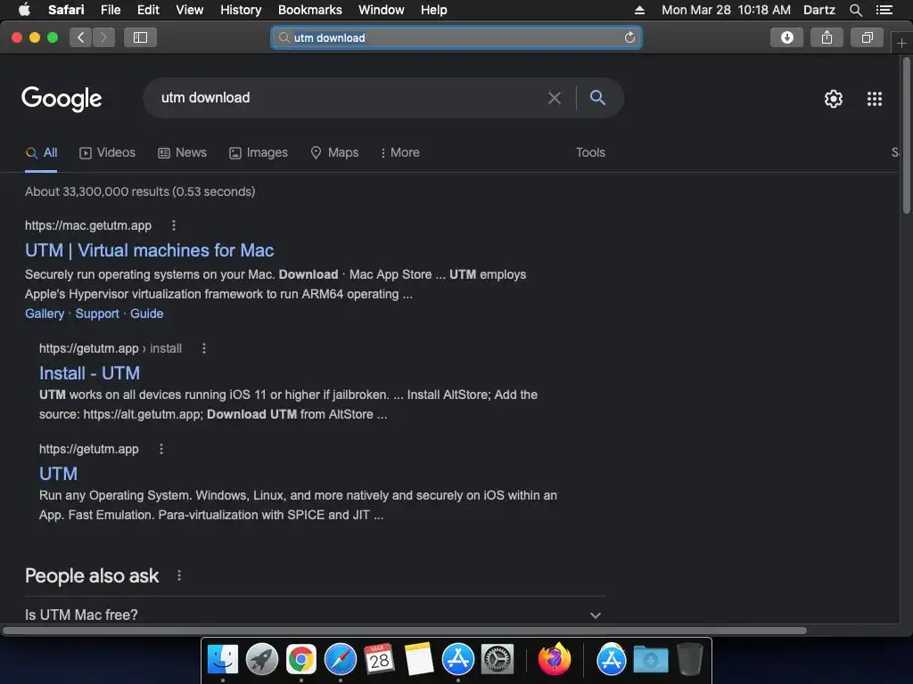Image resolution: width=913 pixels, height=684 pixels.
Task: Open the Dartz user menu
Action: (x=818, y=10)
